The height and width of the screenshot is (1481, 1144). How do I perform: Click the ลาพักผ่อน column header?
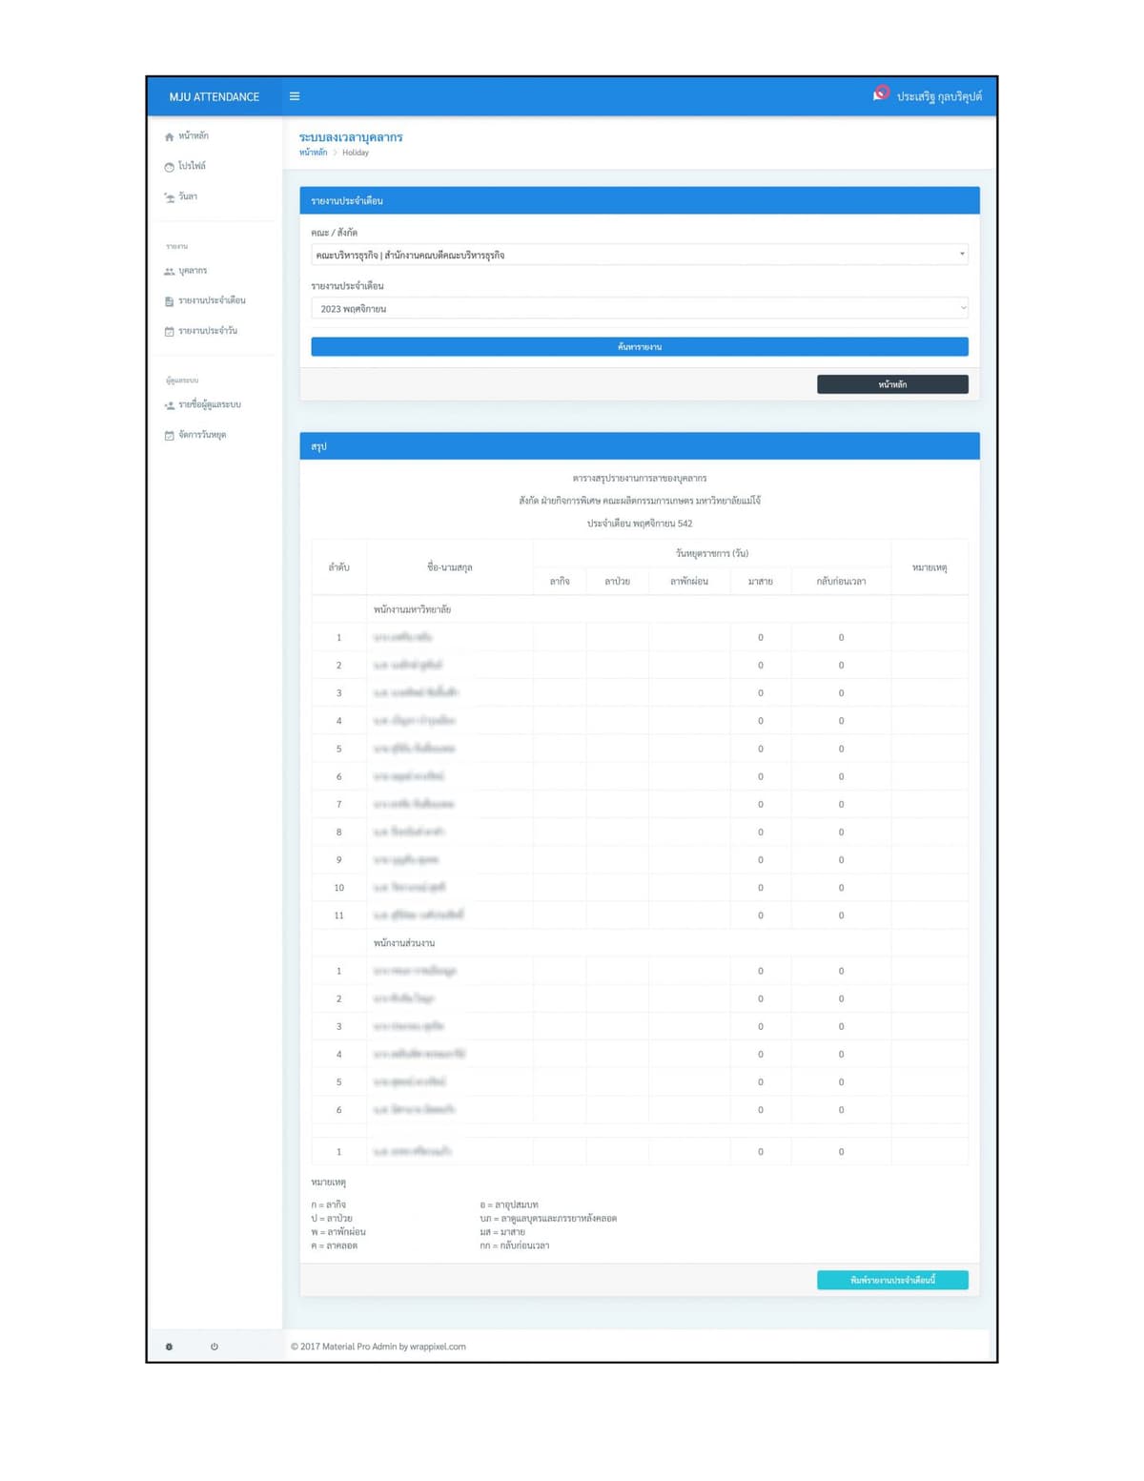[689, 581]
